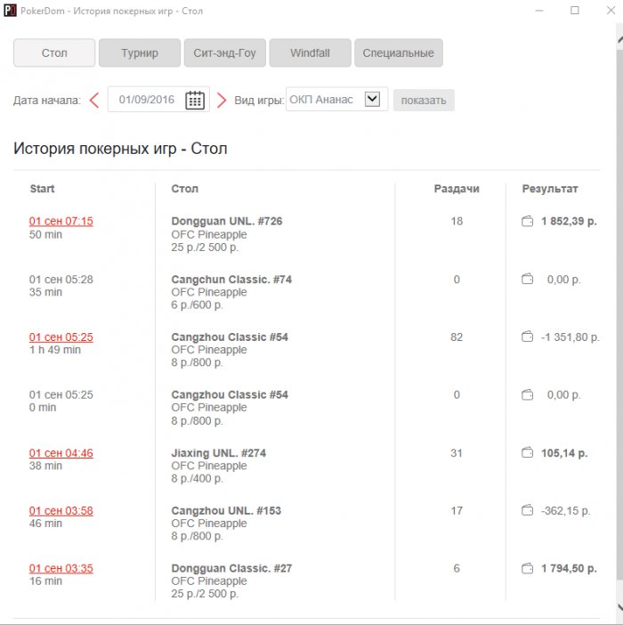The height and width of the screenshot is (625, 623).
Task: Click wallet icon for Dongguan UNL. #726 result
Action: point(527,222)
